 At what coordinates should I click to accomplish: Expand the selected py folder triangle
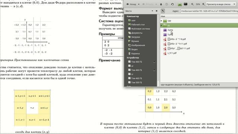(161, 25)
